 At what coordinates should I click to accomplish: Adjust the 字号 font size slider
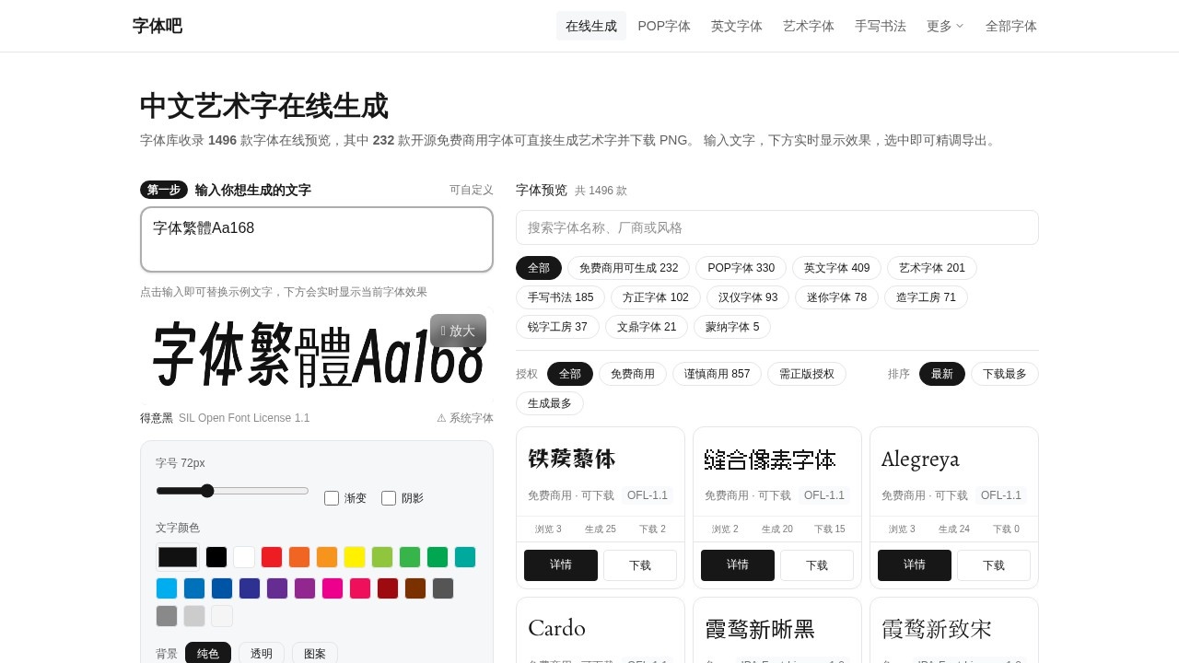232,491
